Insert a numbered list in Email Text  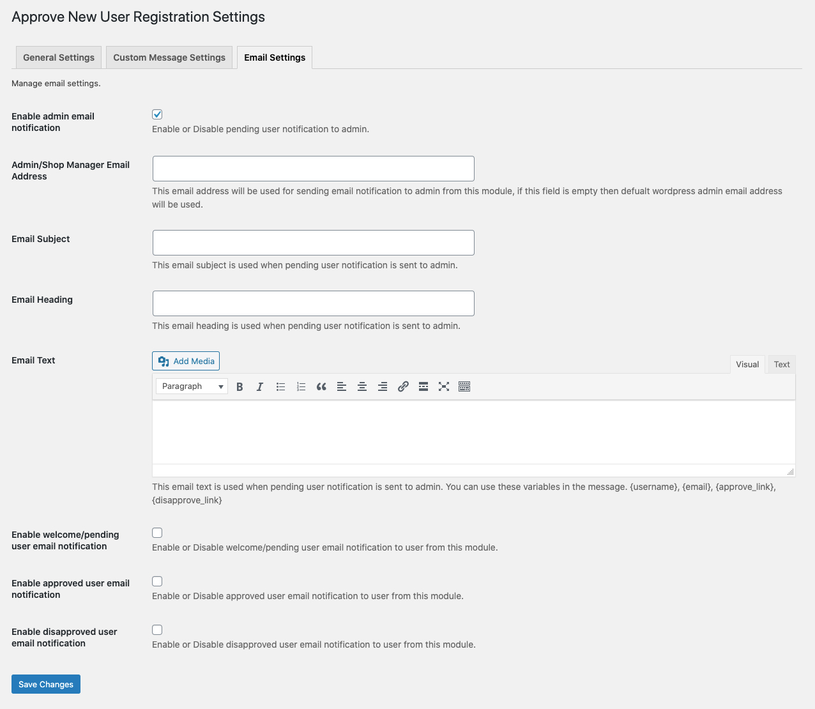[301, 386]
